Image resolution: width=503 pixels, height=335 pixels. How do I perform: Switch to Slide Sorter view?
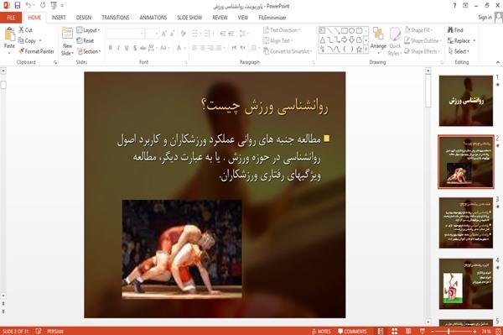click(395, 331)
